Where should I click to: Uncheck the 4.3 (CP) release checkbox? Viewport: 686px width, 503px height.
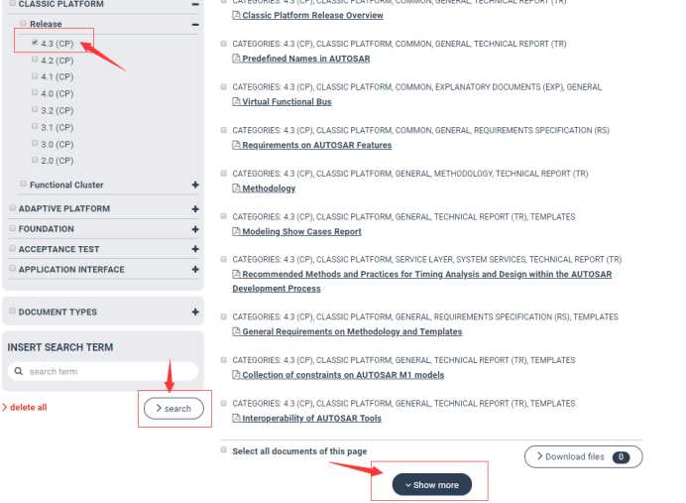[x=35, y=43]
